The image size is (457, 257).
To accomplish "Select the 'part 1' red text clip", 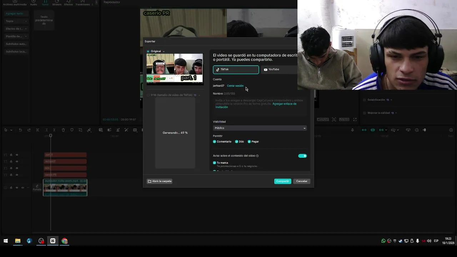I will [x=65, y=155].
